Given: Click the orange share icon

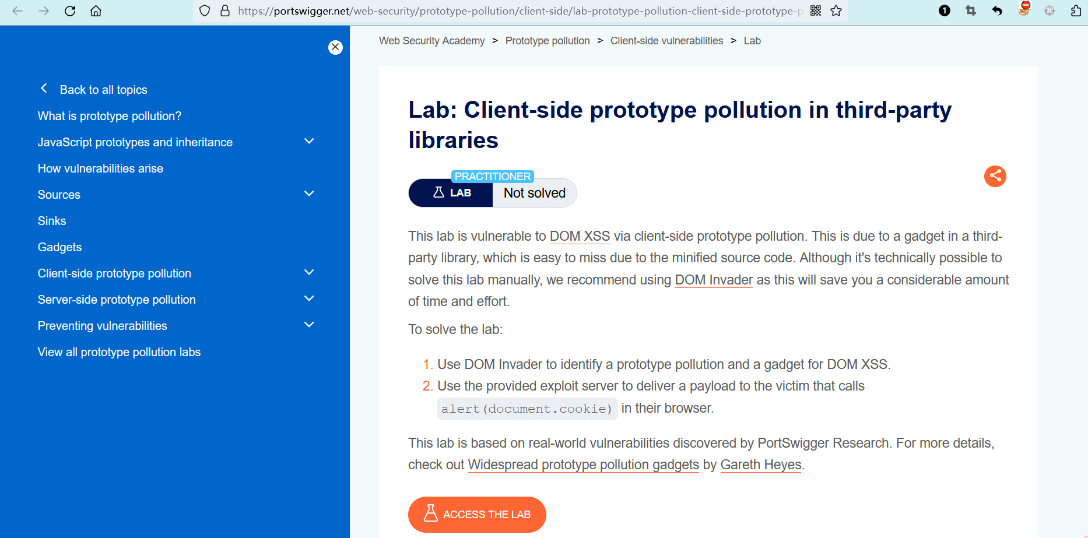Looking at the screenshot, I should click(995, 176).
